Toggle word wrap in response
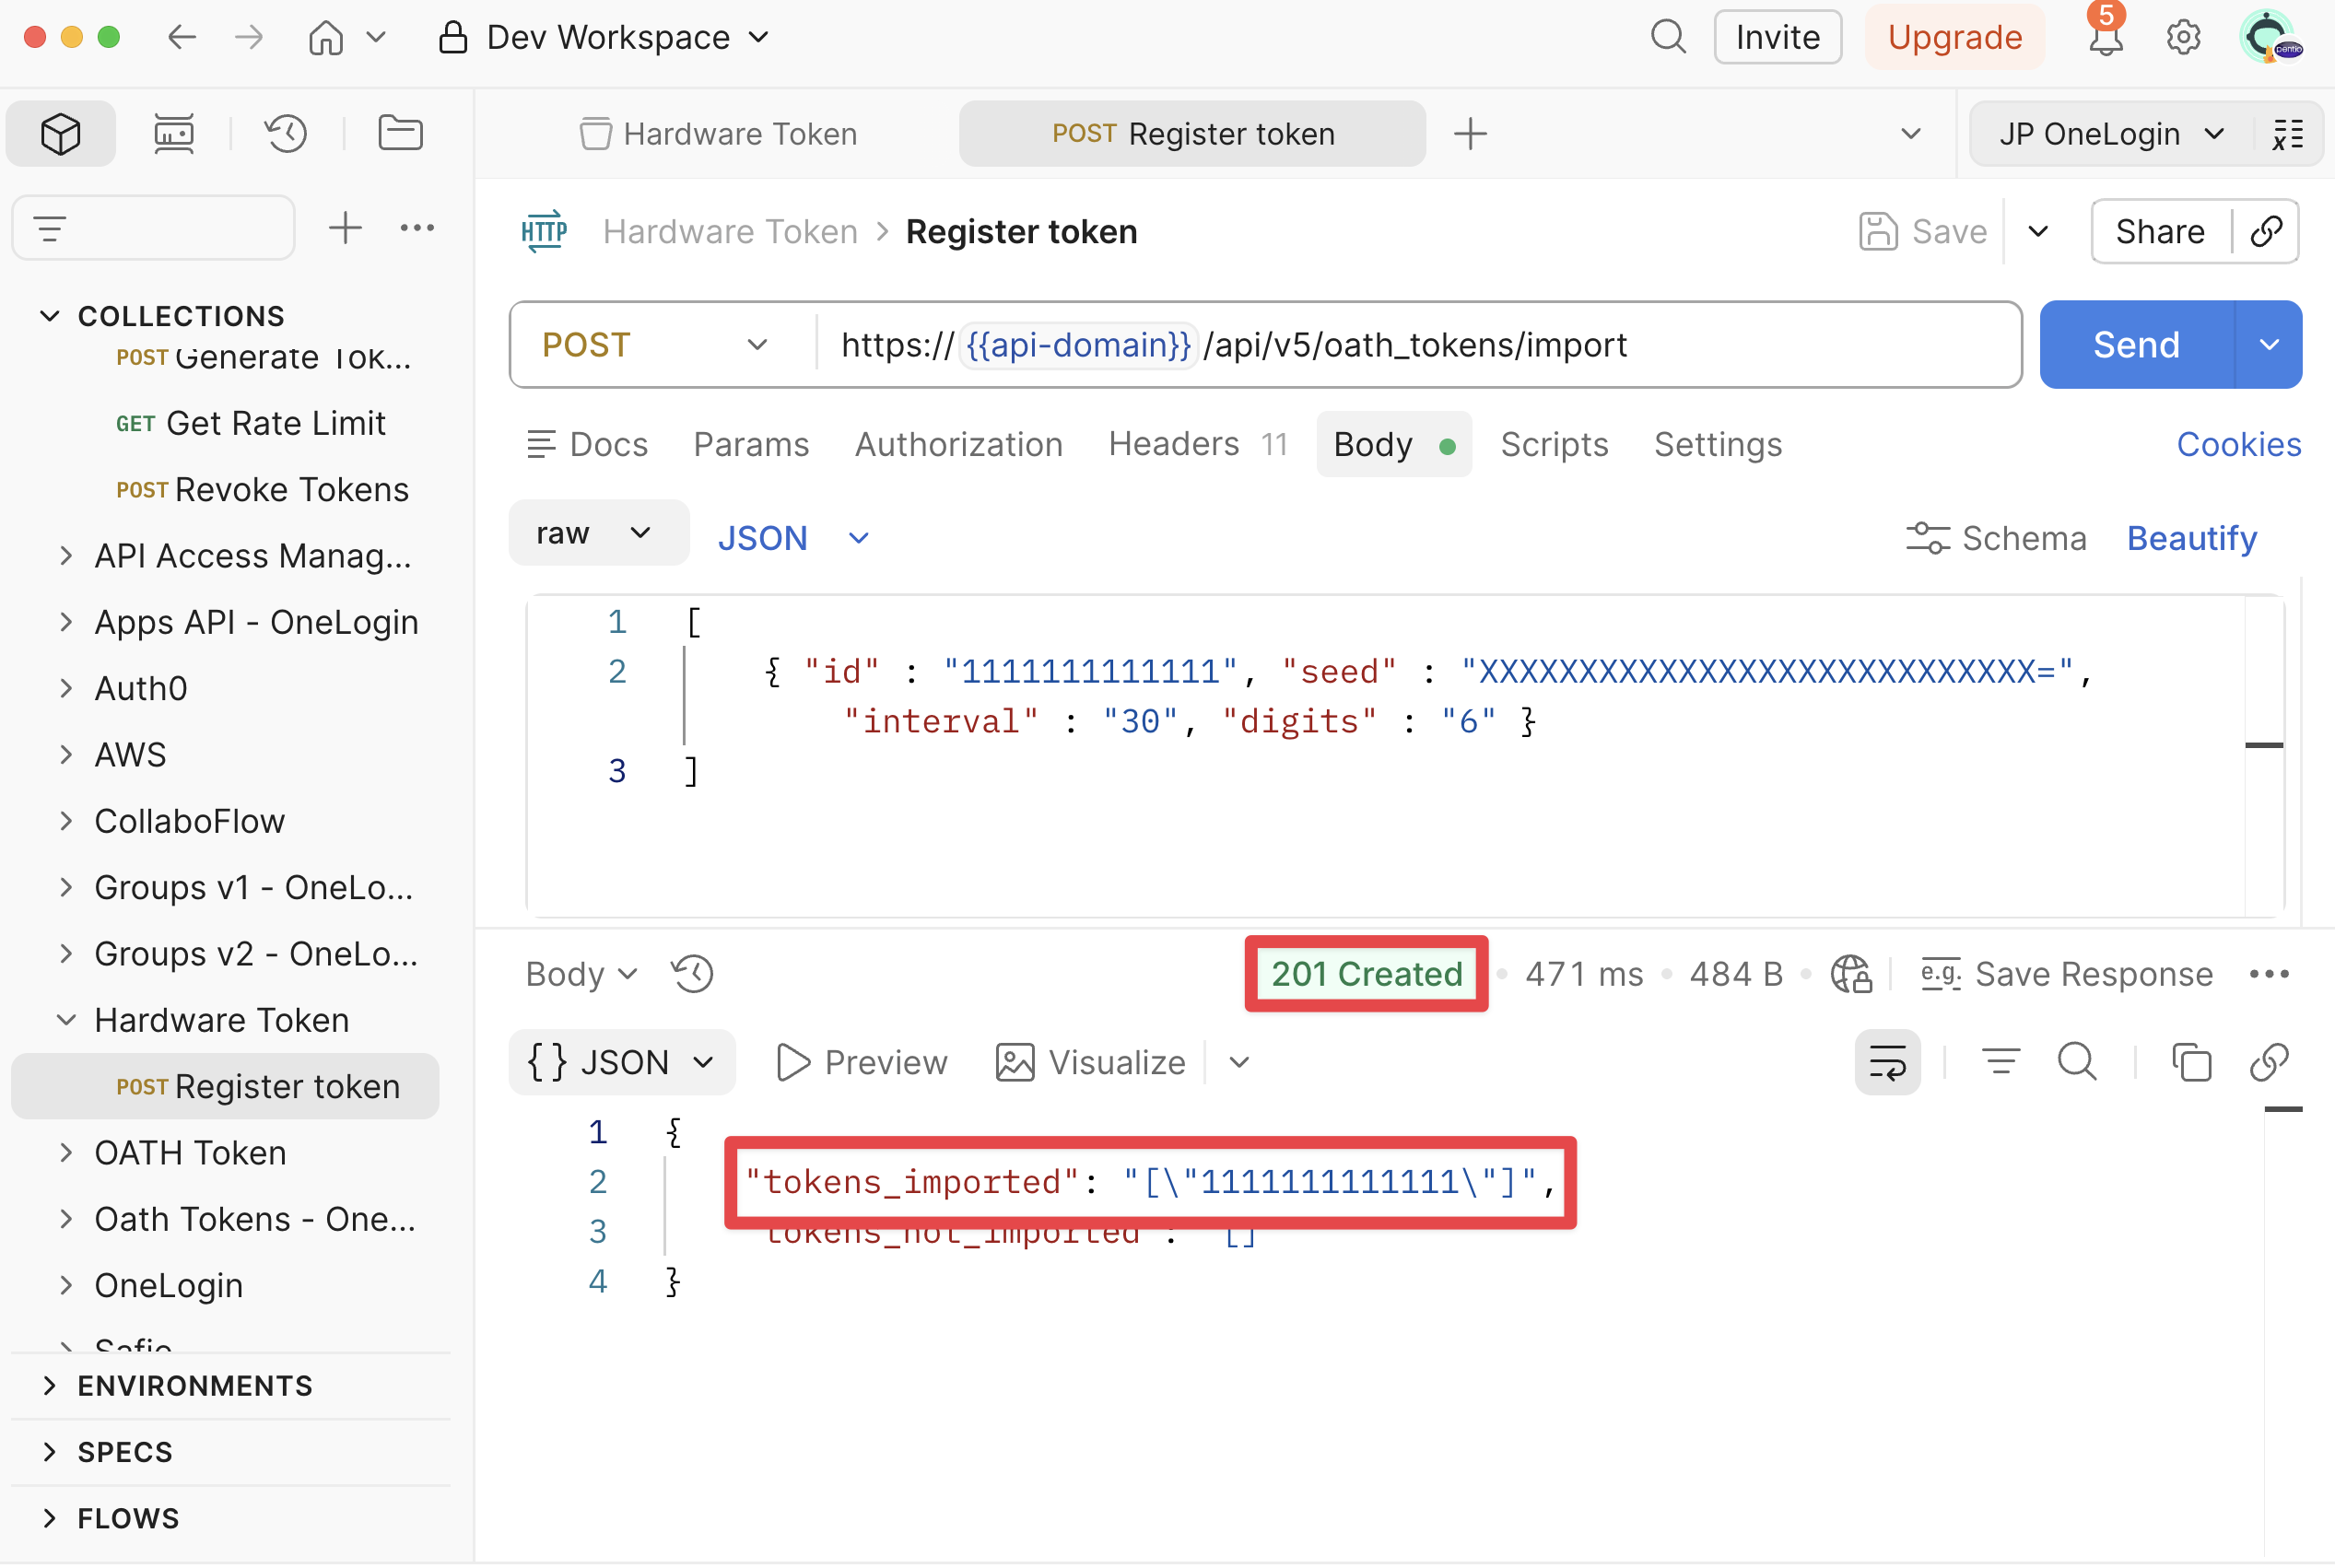Image resolution: width=2335 pixels, height=1568 pixels. [x=1888, y=1062]
